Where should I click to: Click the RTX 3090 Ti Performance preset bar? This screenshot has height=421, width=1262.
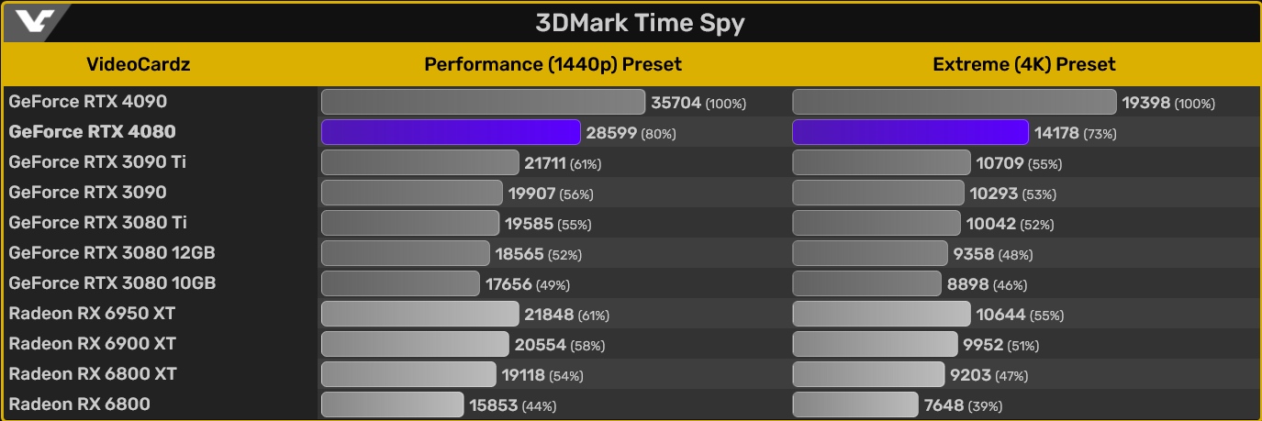click(x=419, y=163)
